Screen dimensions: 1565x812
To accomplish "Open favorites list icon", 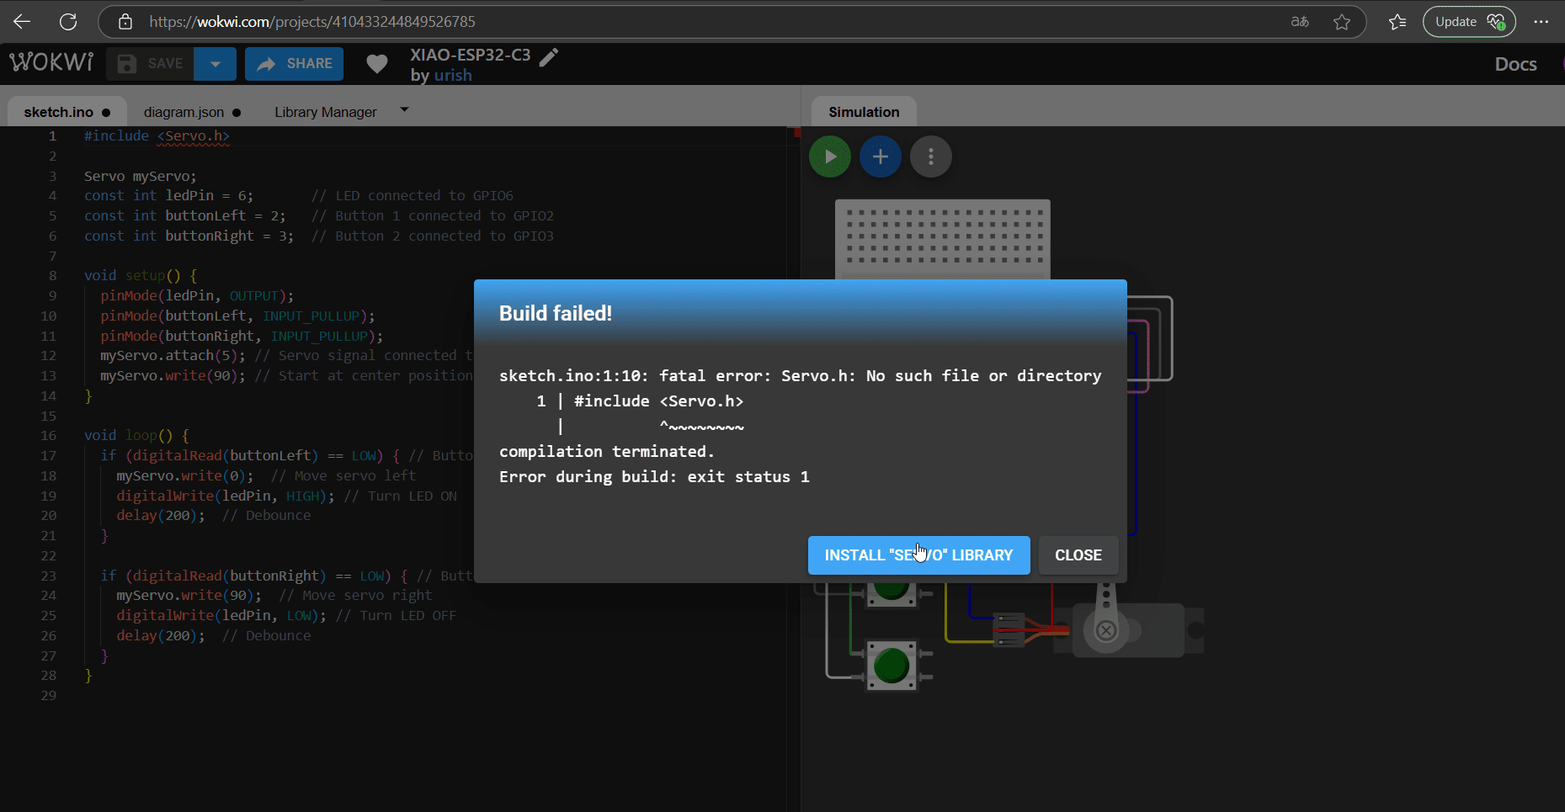I will pyautogui.click(x=1397, y=22).
